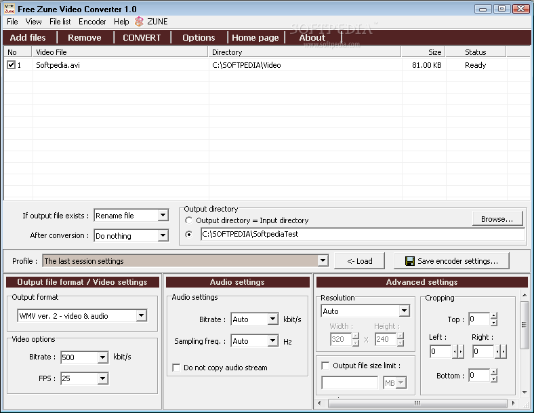Open the View menu
534x413 pixels.
pos(33,22)
